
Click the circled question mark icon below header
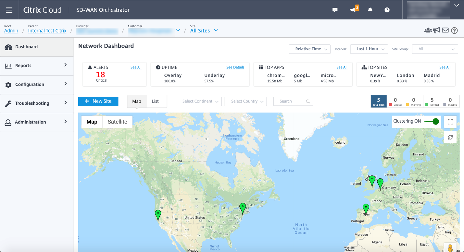click(x=455, y=30)
